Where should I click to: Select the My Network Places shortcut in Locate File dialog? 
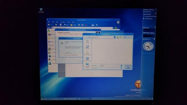click(x=87, y=65)
